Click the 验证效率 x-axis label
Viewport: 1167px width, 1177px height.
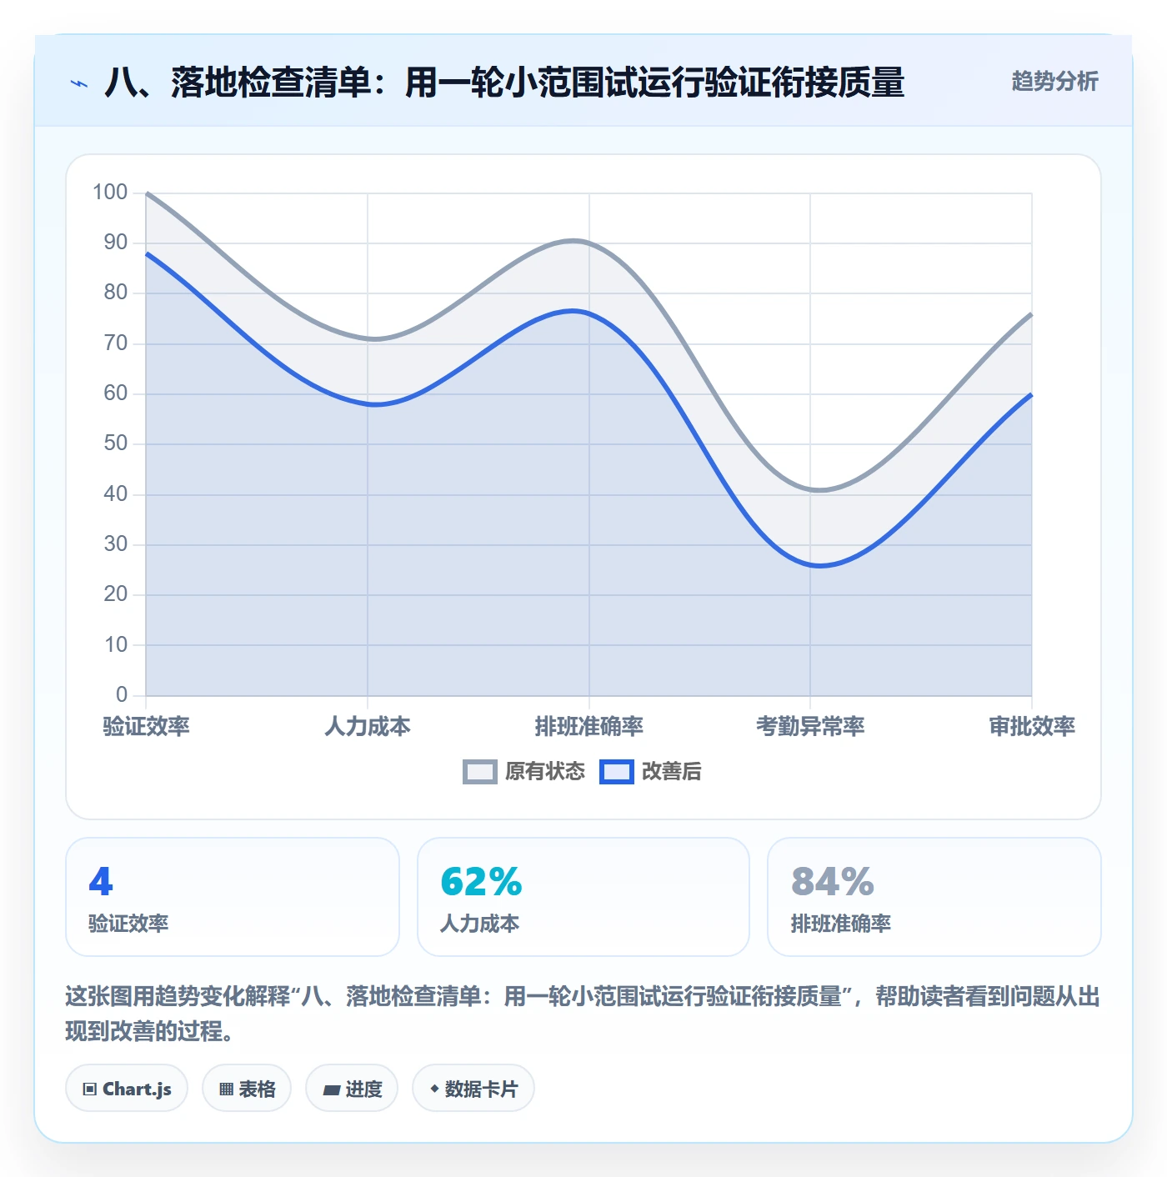point(147,726)
